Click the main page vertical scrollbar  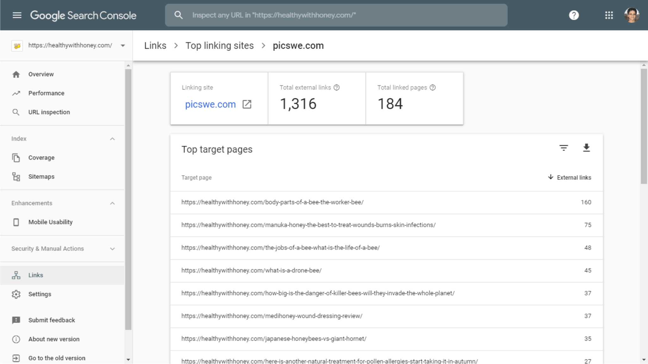click(644, 126)
